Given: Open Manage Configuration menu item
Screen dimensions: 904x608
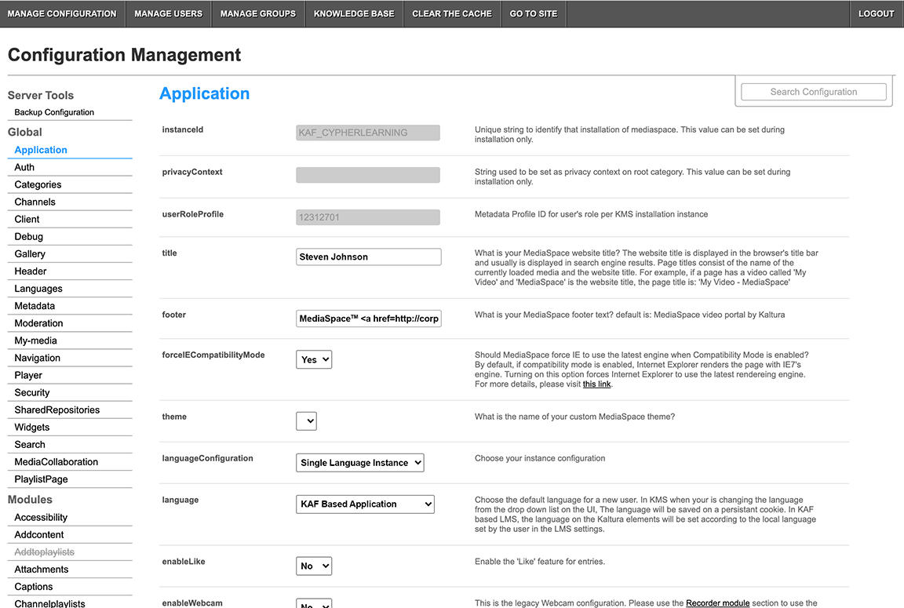Looking at the screenshot, I should point(62,14).
